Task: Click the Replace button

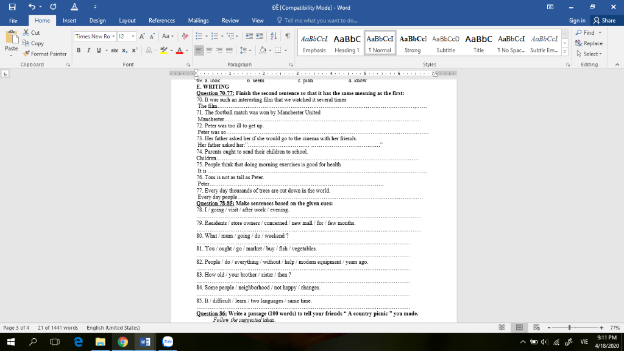Action: point(589,43)
